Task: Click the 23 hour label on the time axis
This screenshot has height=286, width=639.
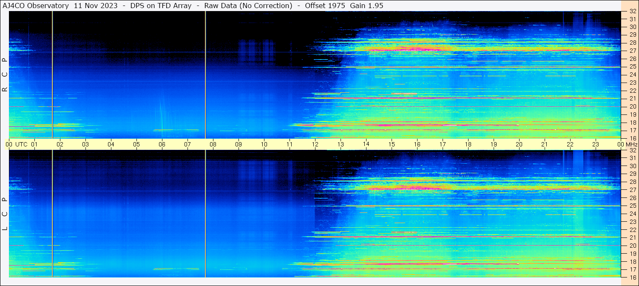Action: pyautogui.click(x=595, y=144)
